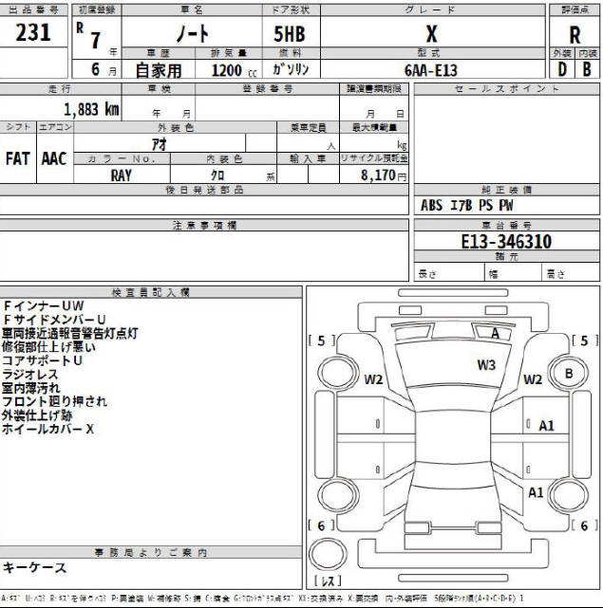Click the left [5] tire rating bracket
This screenshot has height=608, width=603.
[x=321, y=340]
